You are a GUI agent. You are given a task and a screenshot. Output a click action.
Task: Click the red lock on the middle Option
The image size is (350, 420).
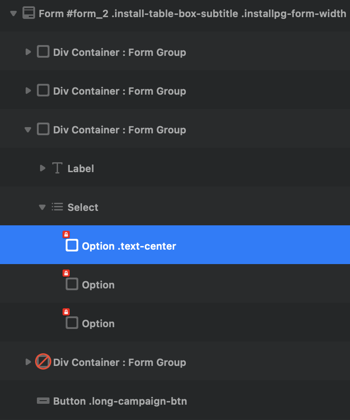(x=66, y=273)
